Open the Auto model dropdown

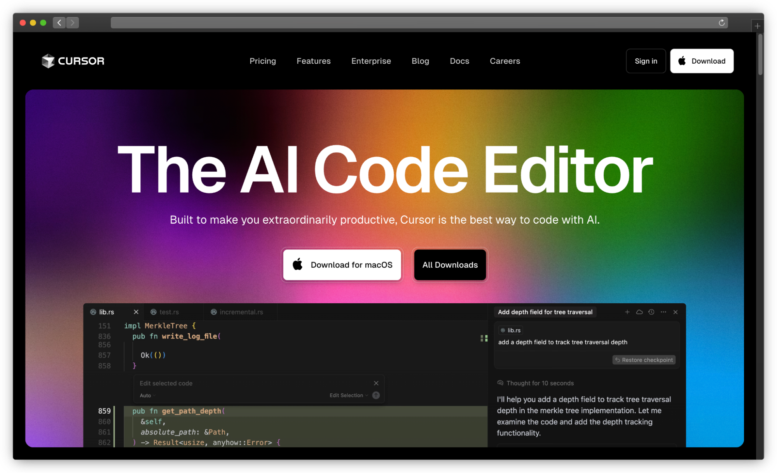click(147, 395)
